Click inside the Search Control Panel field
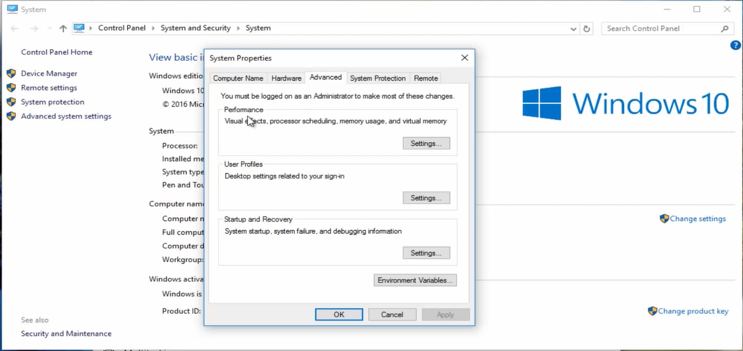 (661, 29)
